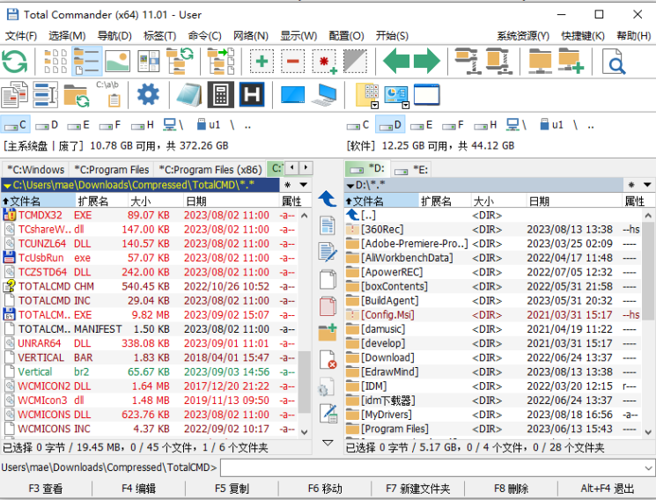Click the blue gear configuration icon

pos(148,94)
